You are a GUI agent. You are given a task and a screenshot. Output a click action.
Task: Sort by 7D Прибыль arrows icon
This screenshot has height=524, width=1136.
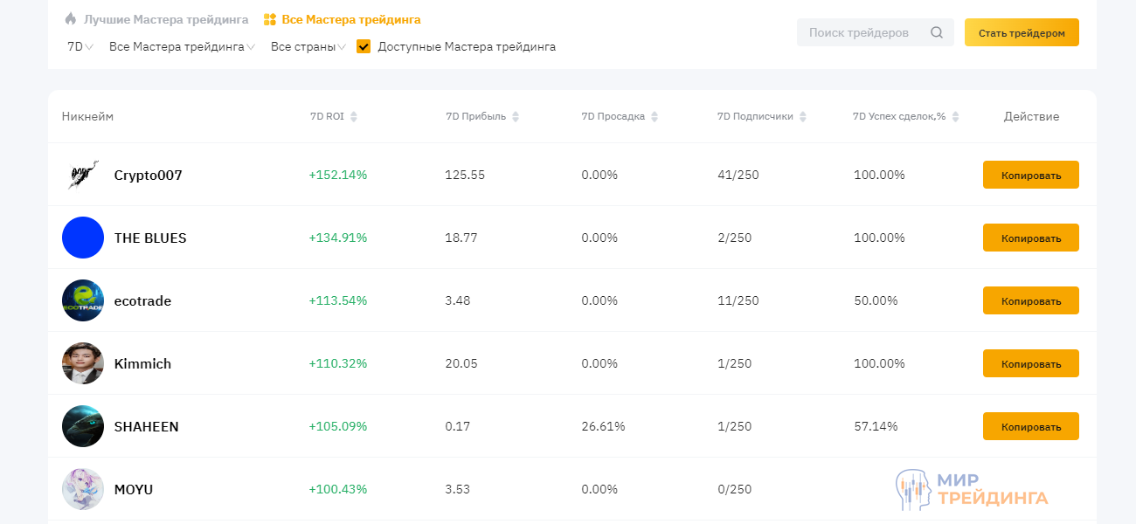(516, 117)
